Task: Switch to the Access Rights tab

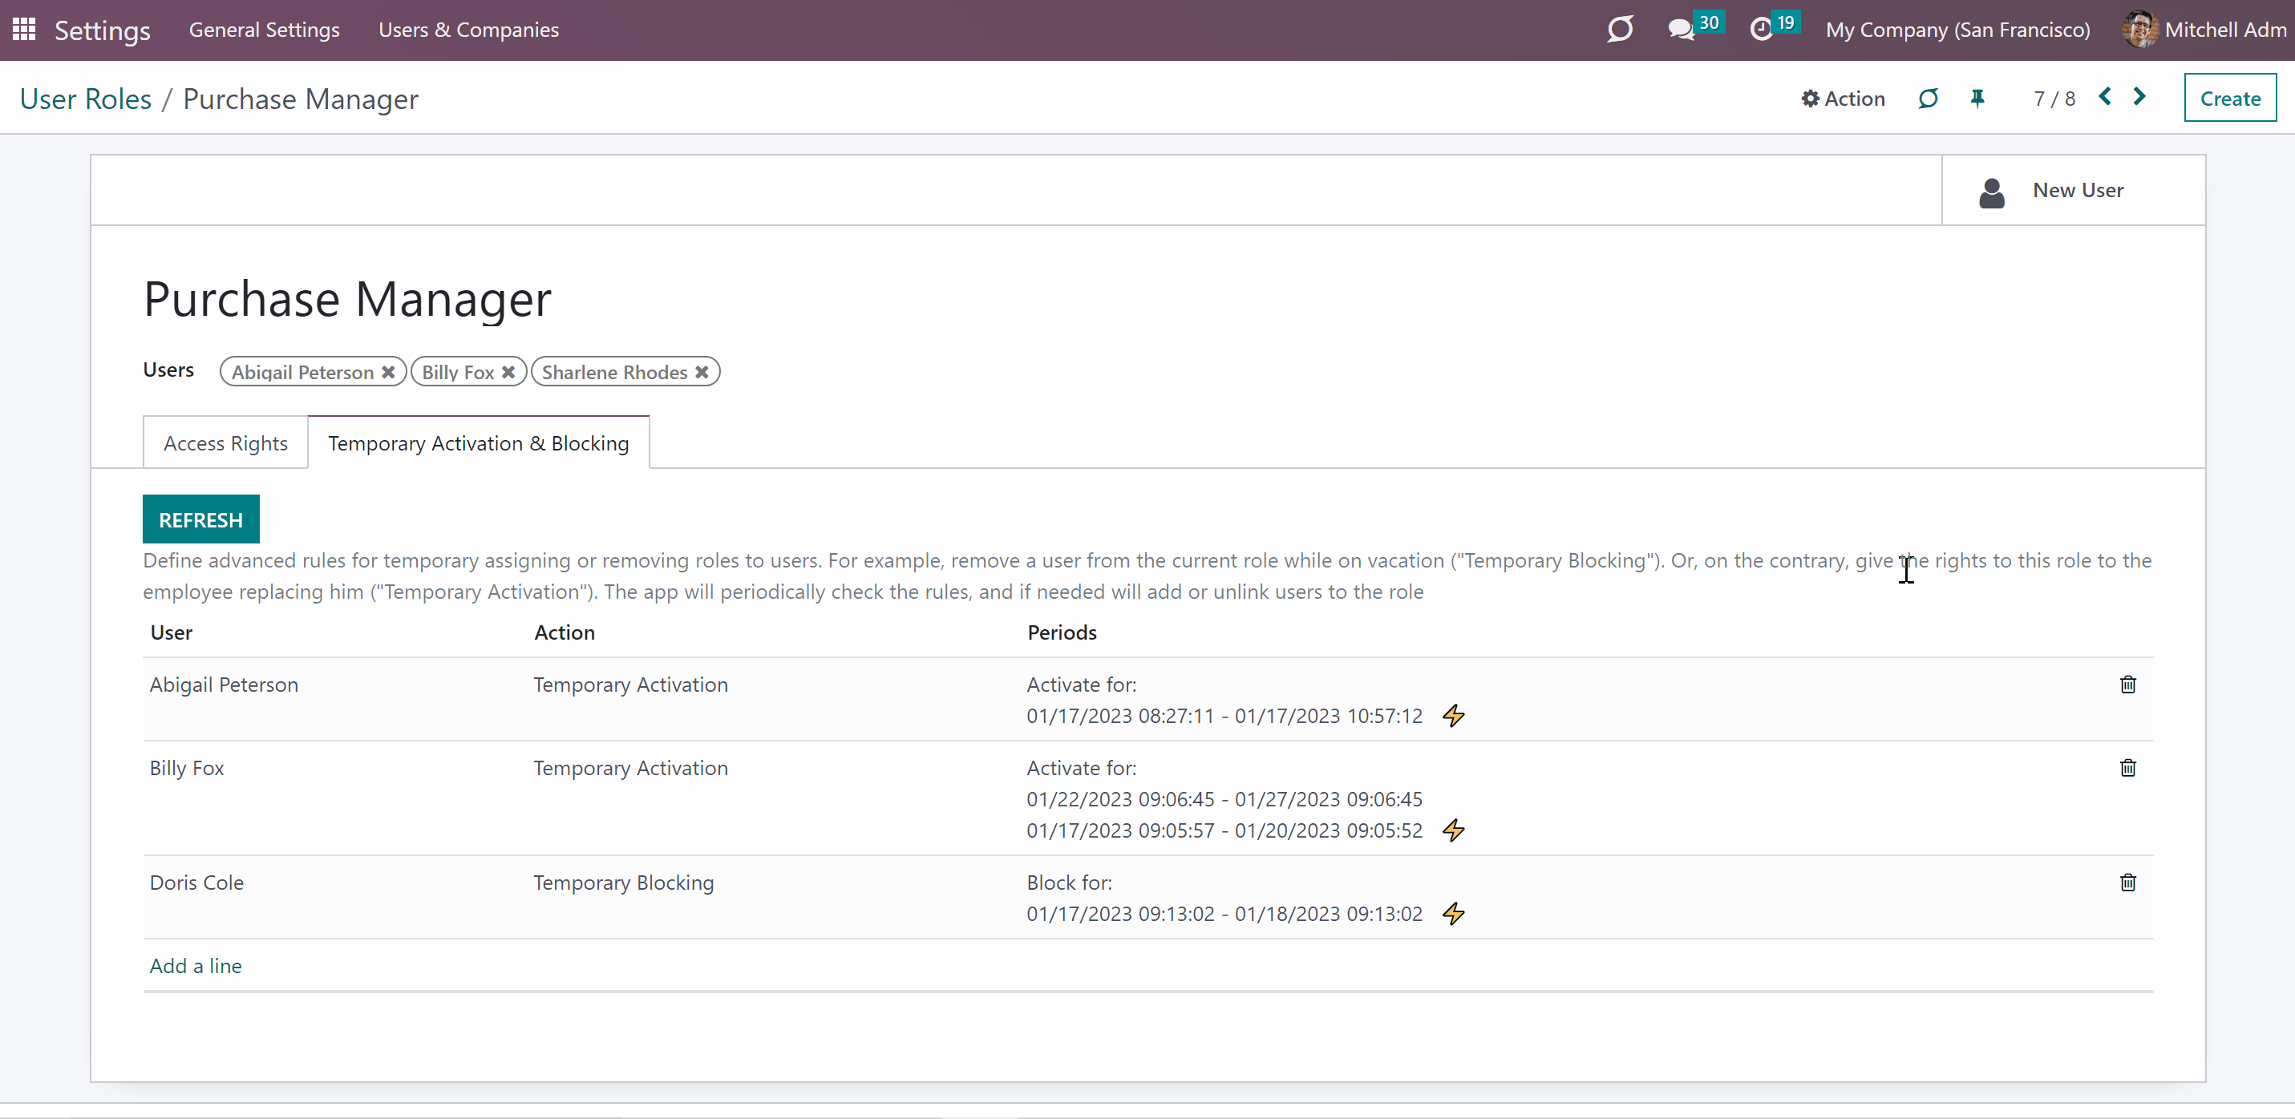Action: coord(225,444)
